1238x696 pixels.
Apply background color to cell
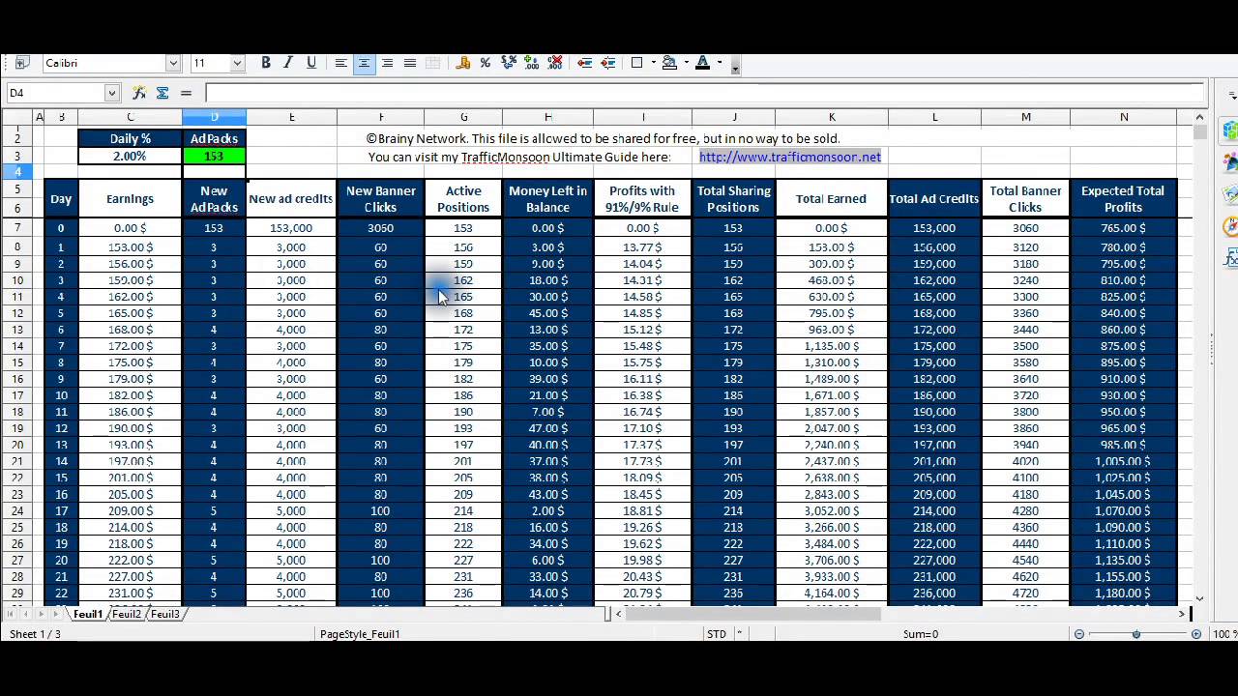click(x=669, y=63)
